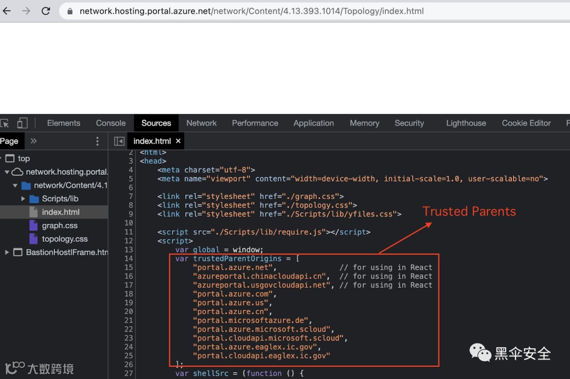This screenshot has width=570, height=379.
Task: Collapse the network.hosting.portal domain node
Action: (x=7, y=172)
